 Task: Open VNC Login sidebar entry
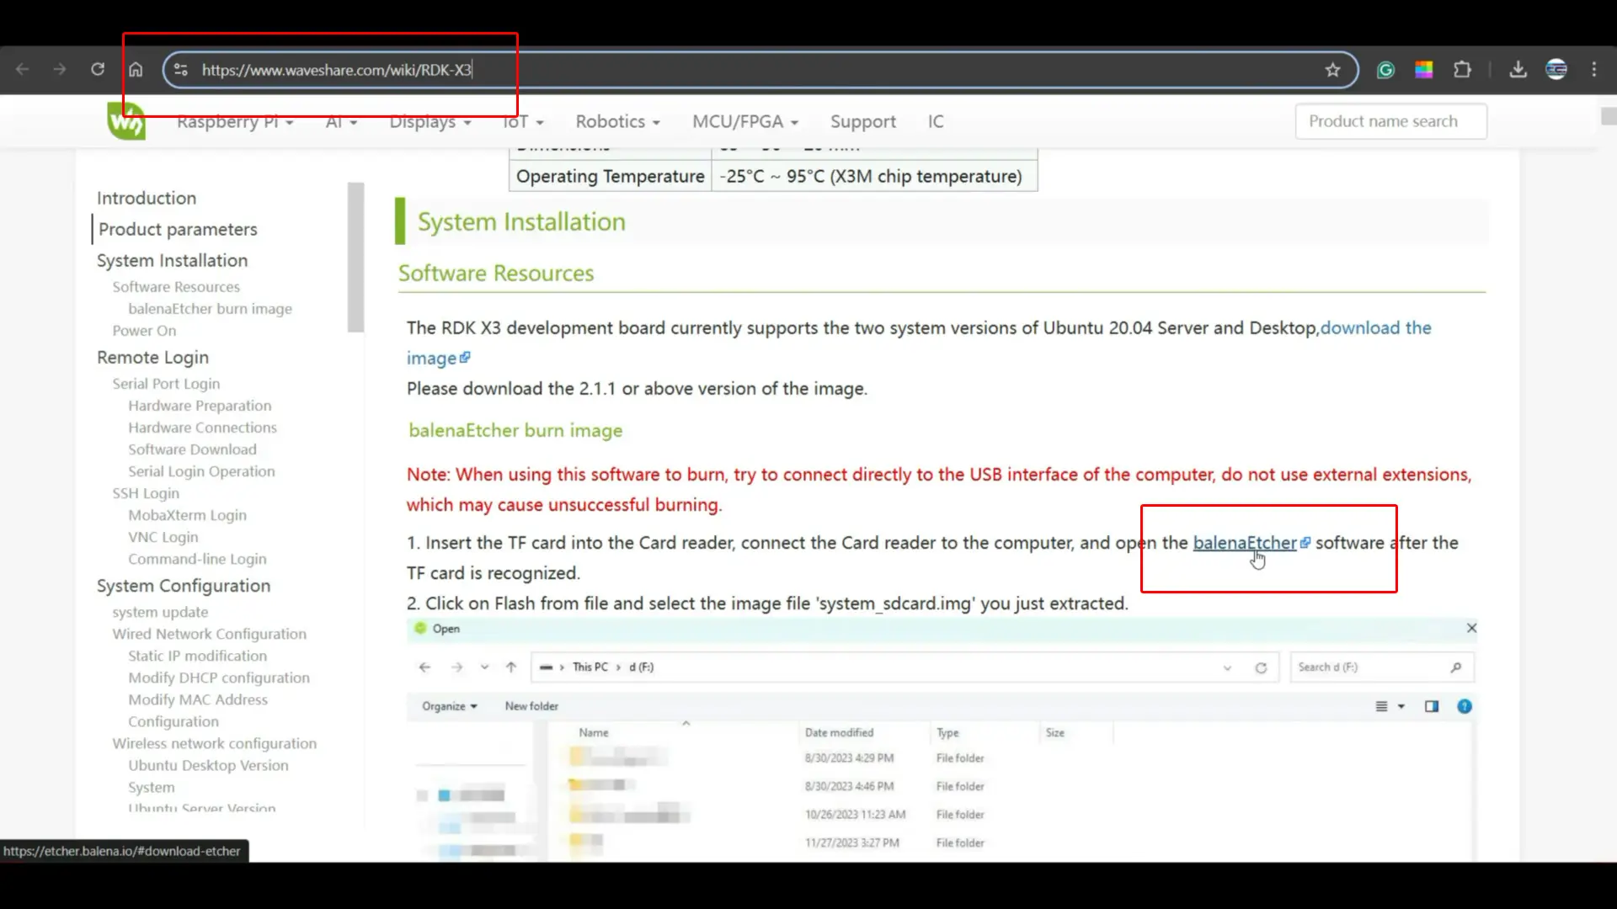[x=163, y=537]
